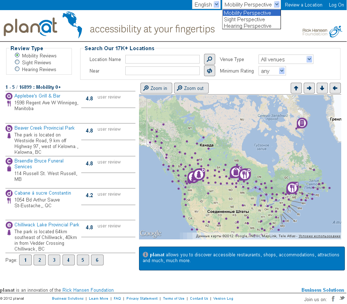The width and height of the screenshot is (347, 304).
Task: Pan the map up with arrow button
Action: (296, 88)
